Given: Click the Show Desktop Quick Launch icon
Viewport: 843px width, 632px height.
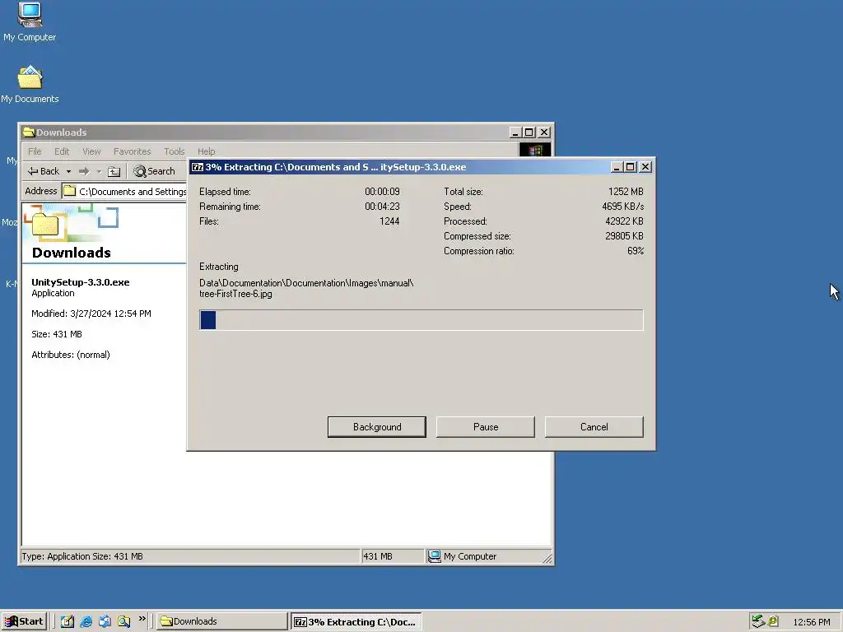Looking at the screenshot, I should coord(68,621).
